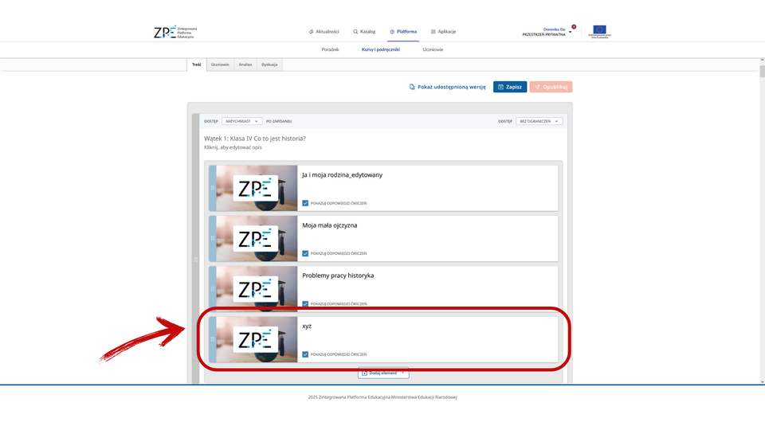Screen dimensions: 765x430
Task: Click the European Union flag logo
Action: pos(598,31)
